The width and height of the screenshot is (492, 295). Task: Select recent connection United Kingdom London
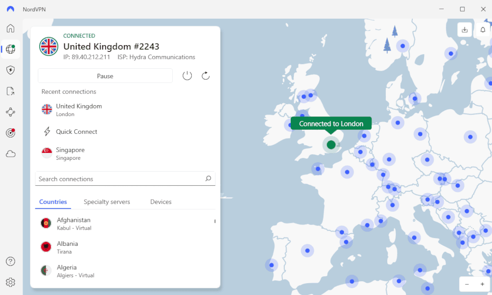[125, 110]
